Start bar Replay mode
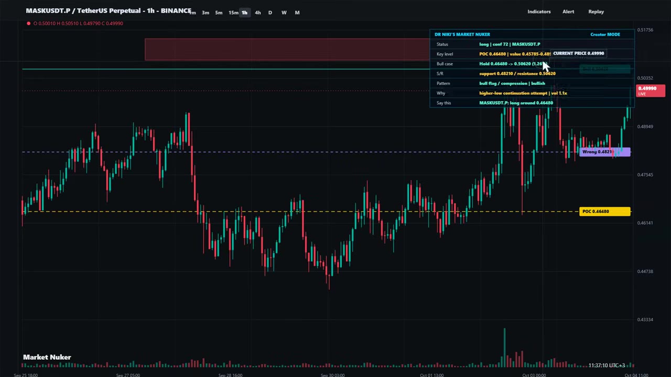The image size is (671, 377). click(596, 12)
